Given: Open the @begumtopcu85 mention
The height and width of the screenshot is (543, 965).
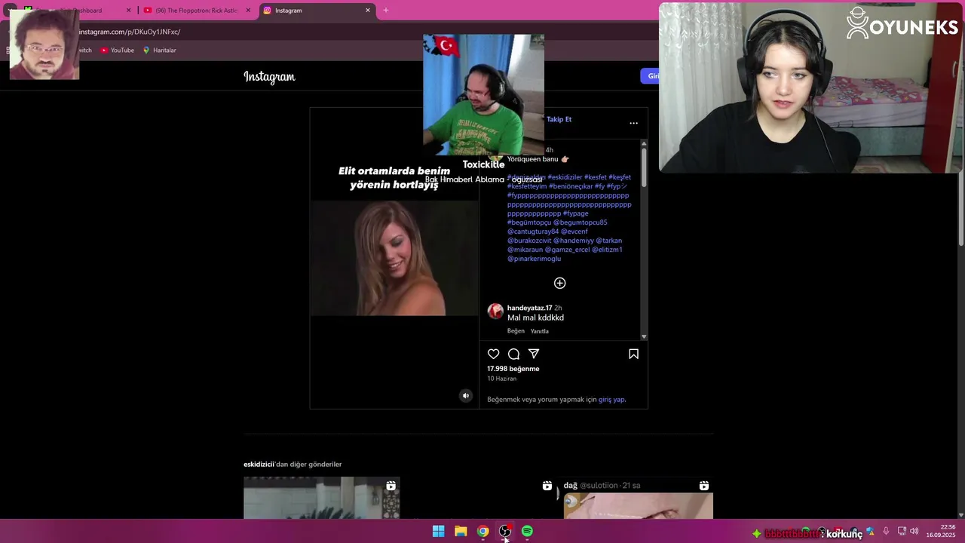Looking at the screenshot, I should (x=580, y=222).
